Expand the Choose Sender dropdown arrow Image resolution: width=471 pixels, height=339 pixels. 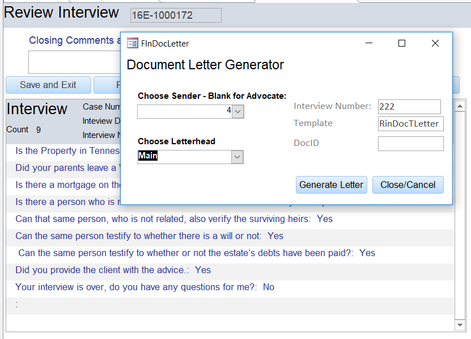pyautogui.click(x=238, y=112)
